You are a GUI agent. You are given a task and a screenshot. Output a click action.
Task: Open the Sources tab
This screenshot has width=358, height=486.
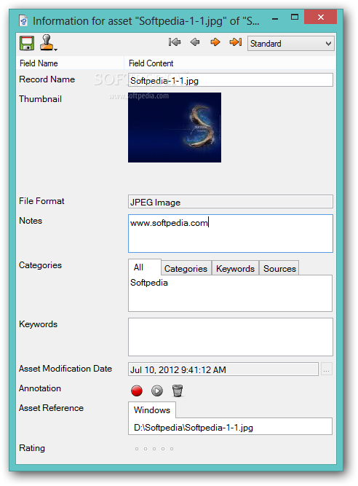[x=279, y=268]
